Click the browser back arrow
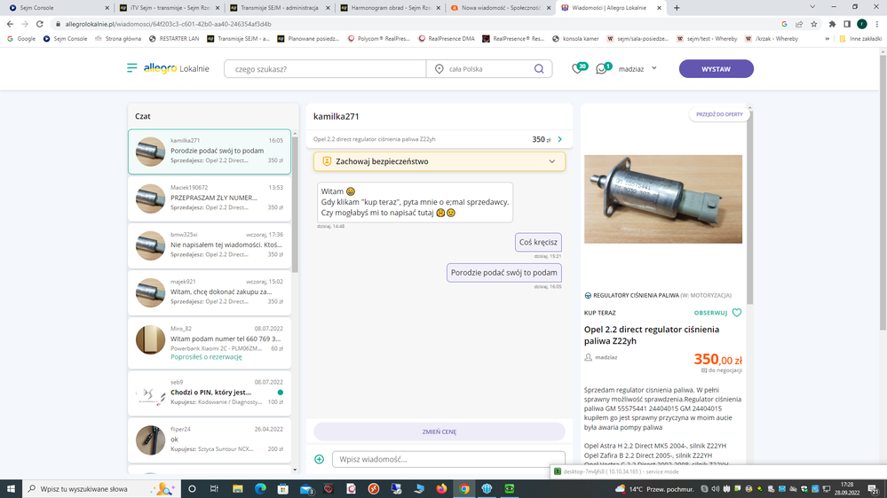887x498 pixels. click(10, 24)
